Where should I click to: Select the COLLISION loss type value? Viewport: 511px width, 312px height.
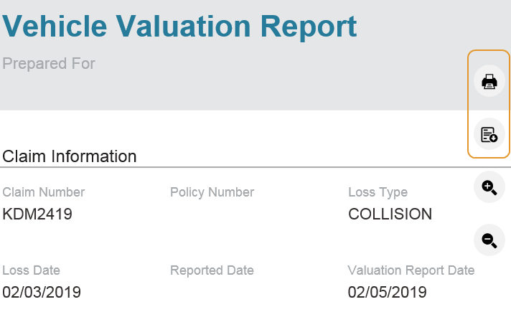(x=390, y=214)
